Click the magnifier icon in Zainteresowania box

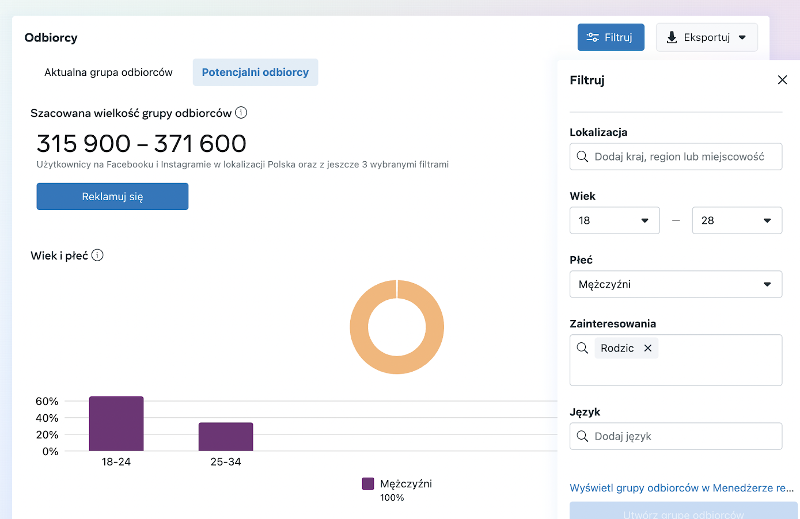[582, 348]
